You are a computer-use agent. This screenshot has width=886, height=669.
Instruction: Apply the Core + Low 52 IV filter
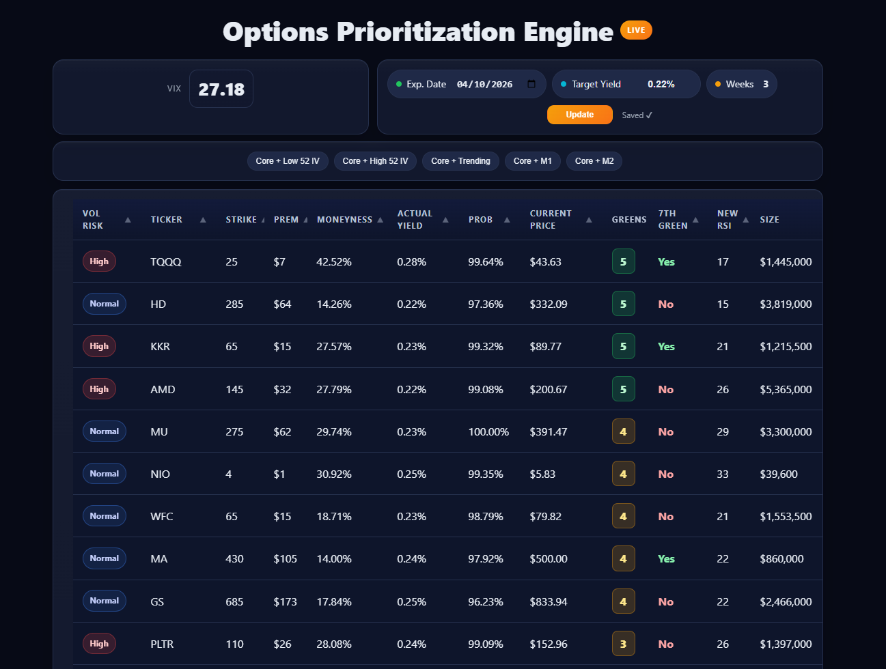click(x=288, y=161)
